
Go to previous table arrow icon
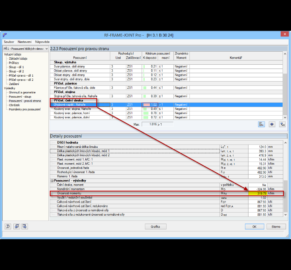(17, 226)
